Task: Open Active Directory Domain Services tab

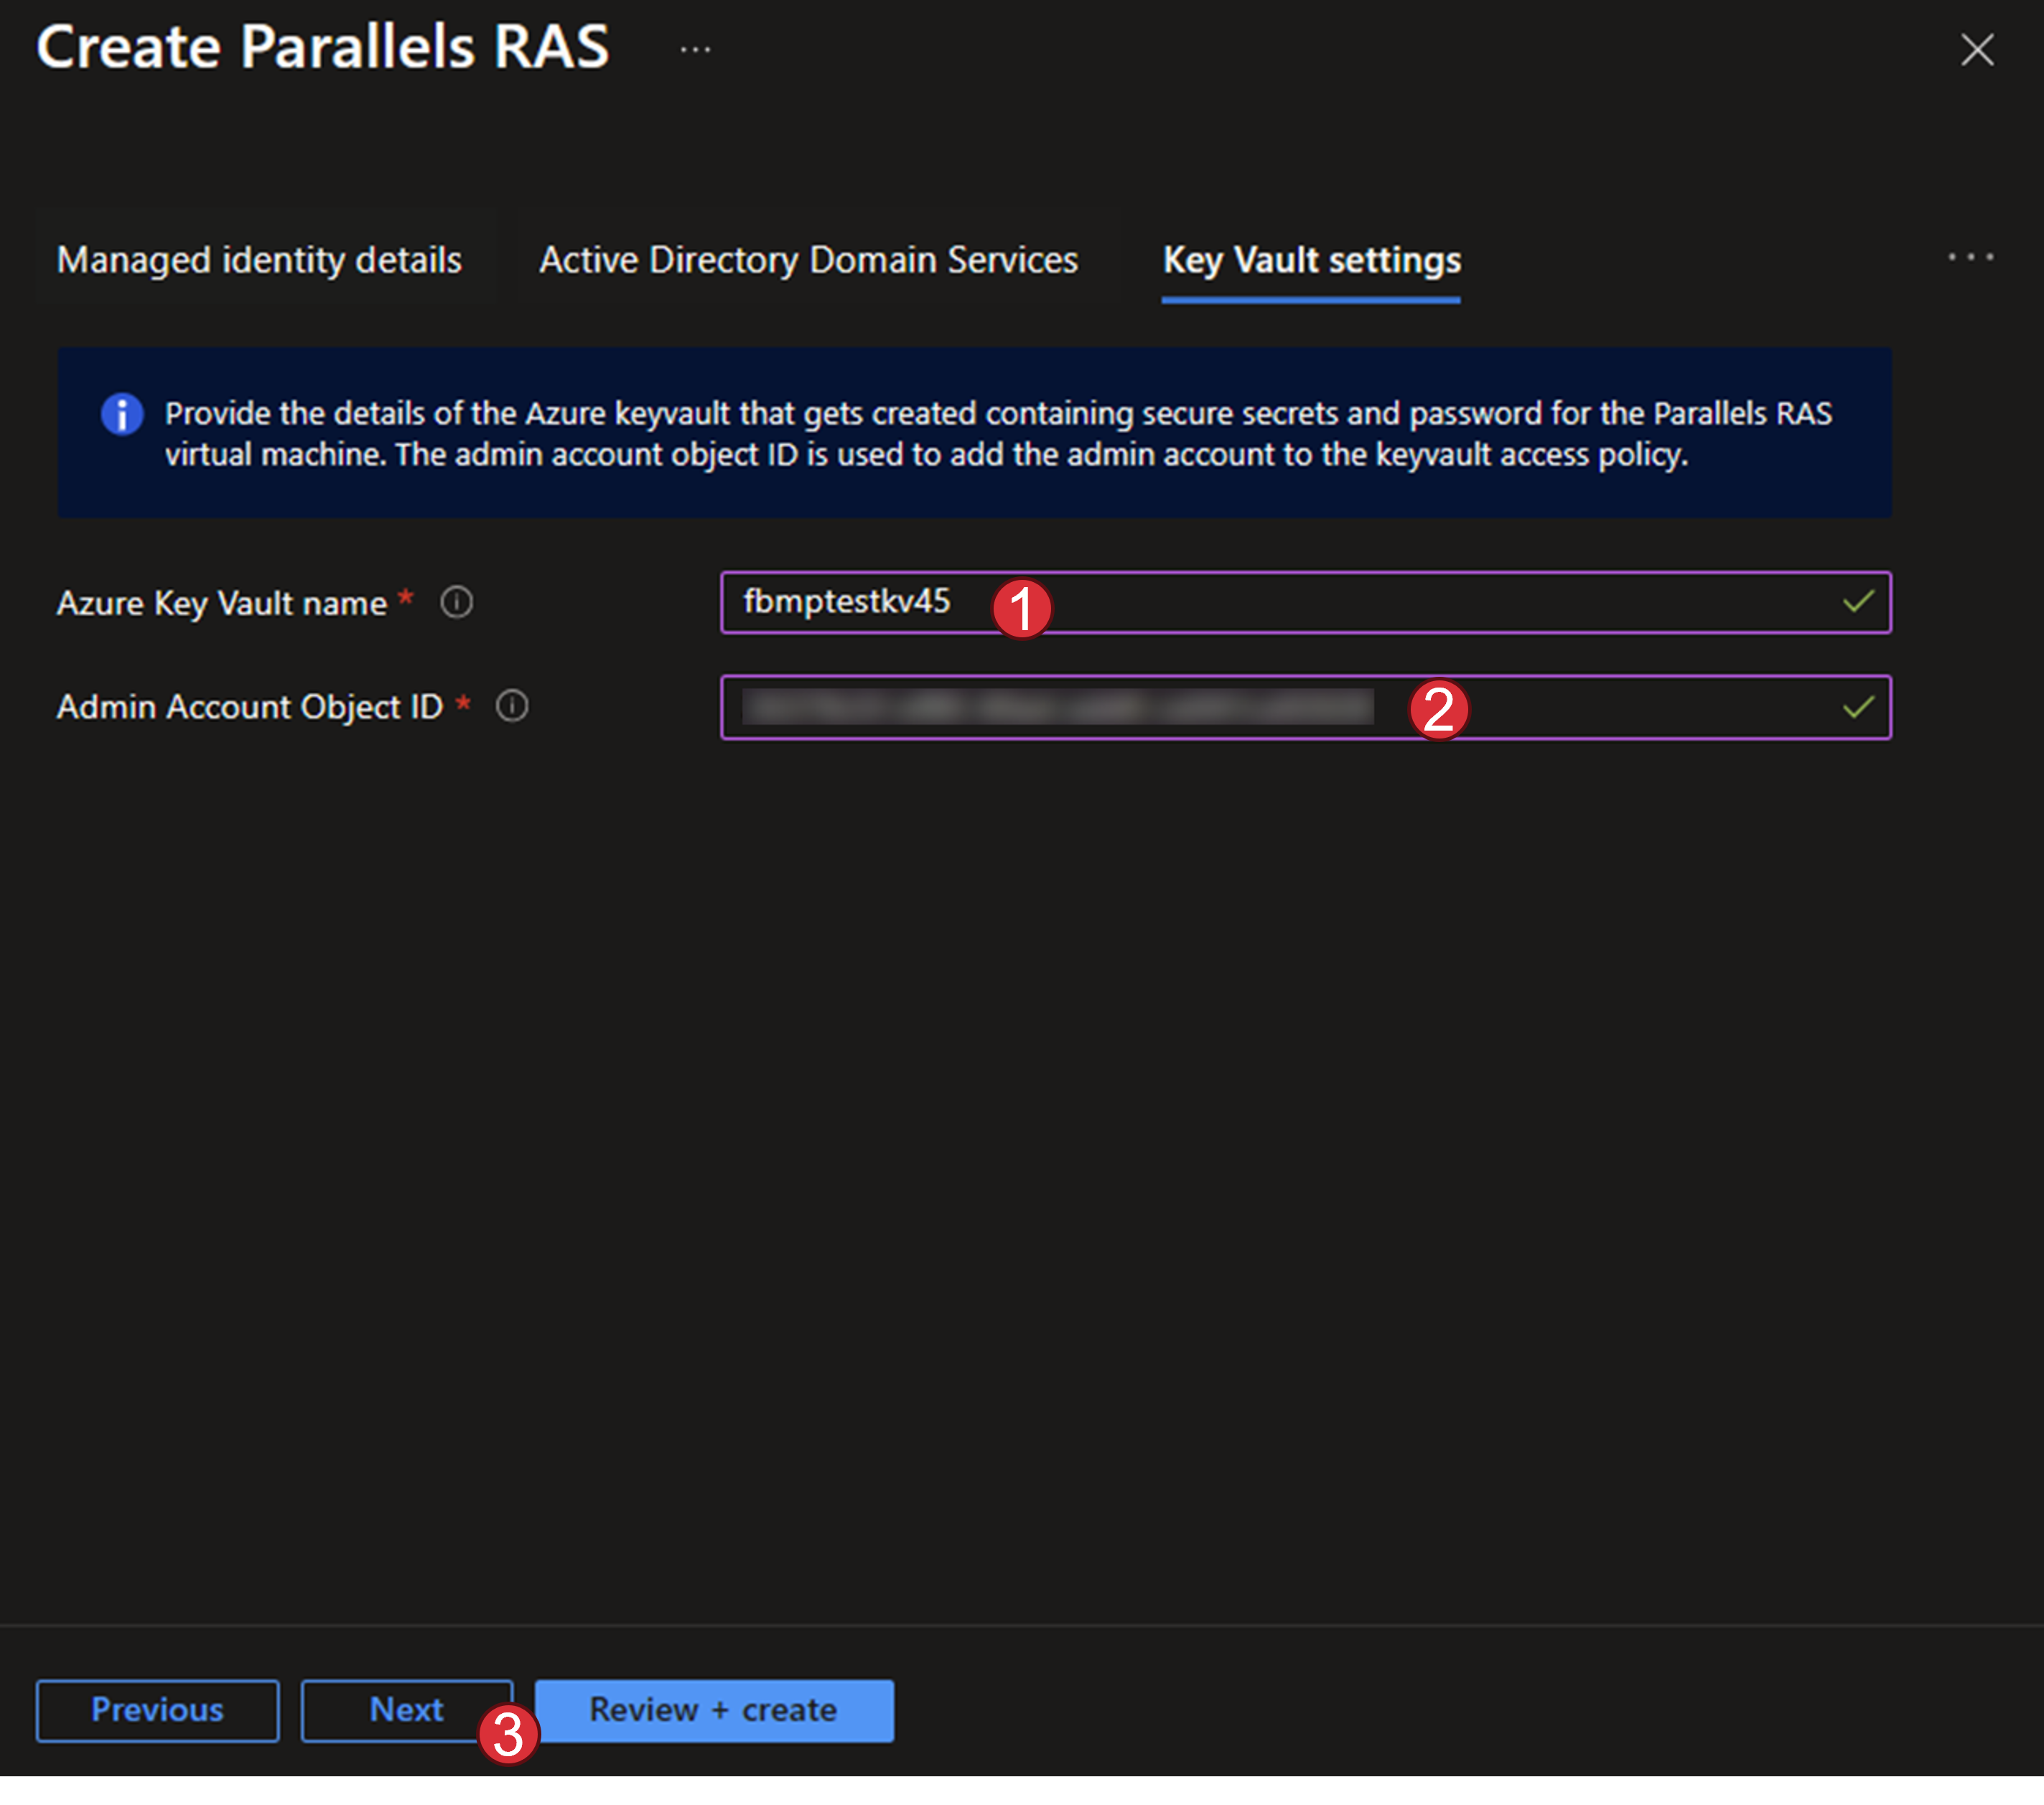Action: point(808,260)
